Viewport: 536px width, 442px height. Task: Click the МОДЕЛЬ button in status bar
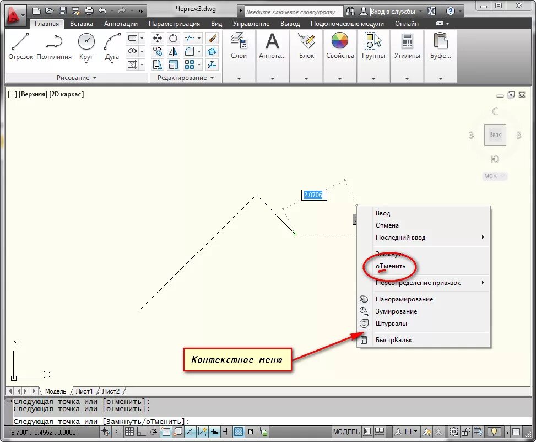(x=346, y=432)
